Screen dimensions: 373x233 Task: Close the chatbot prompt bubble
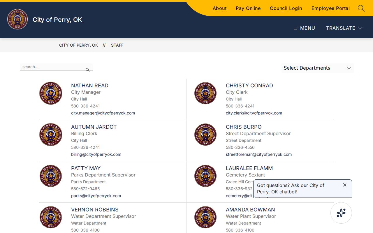click(345, 185)
